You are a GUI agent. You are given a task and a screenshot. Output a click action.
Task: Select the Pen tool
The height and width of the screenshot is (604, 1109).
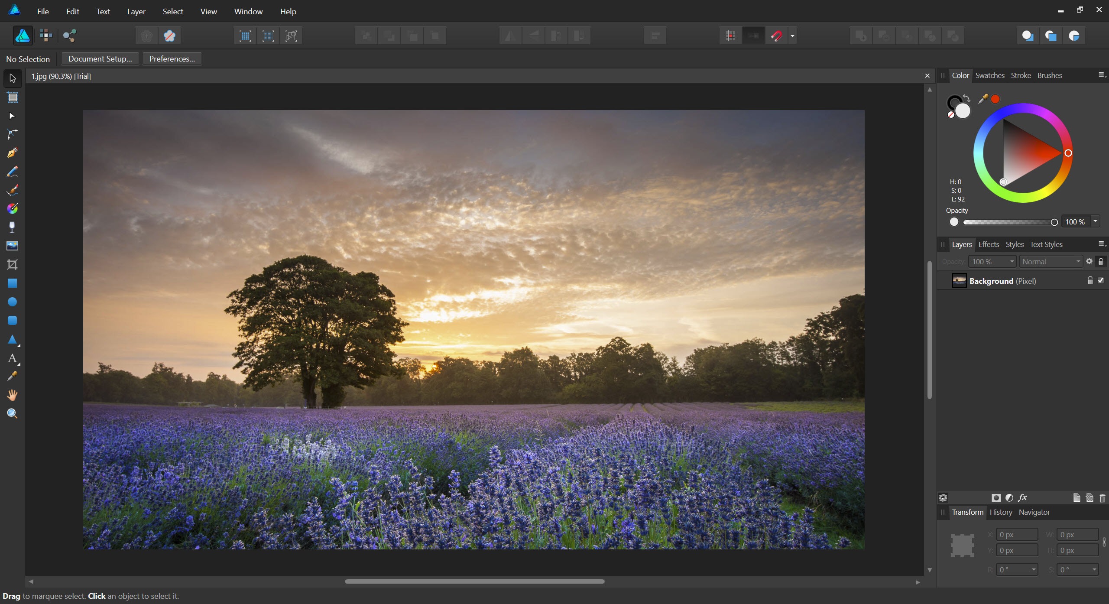(12, 153)
